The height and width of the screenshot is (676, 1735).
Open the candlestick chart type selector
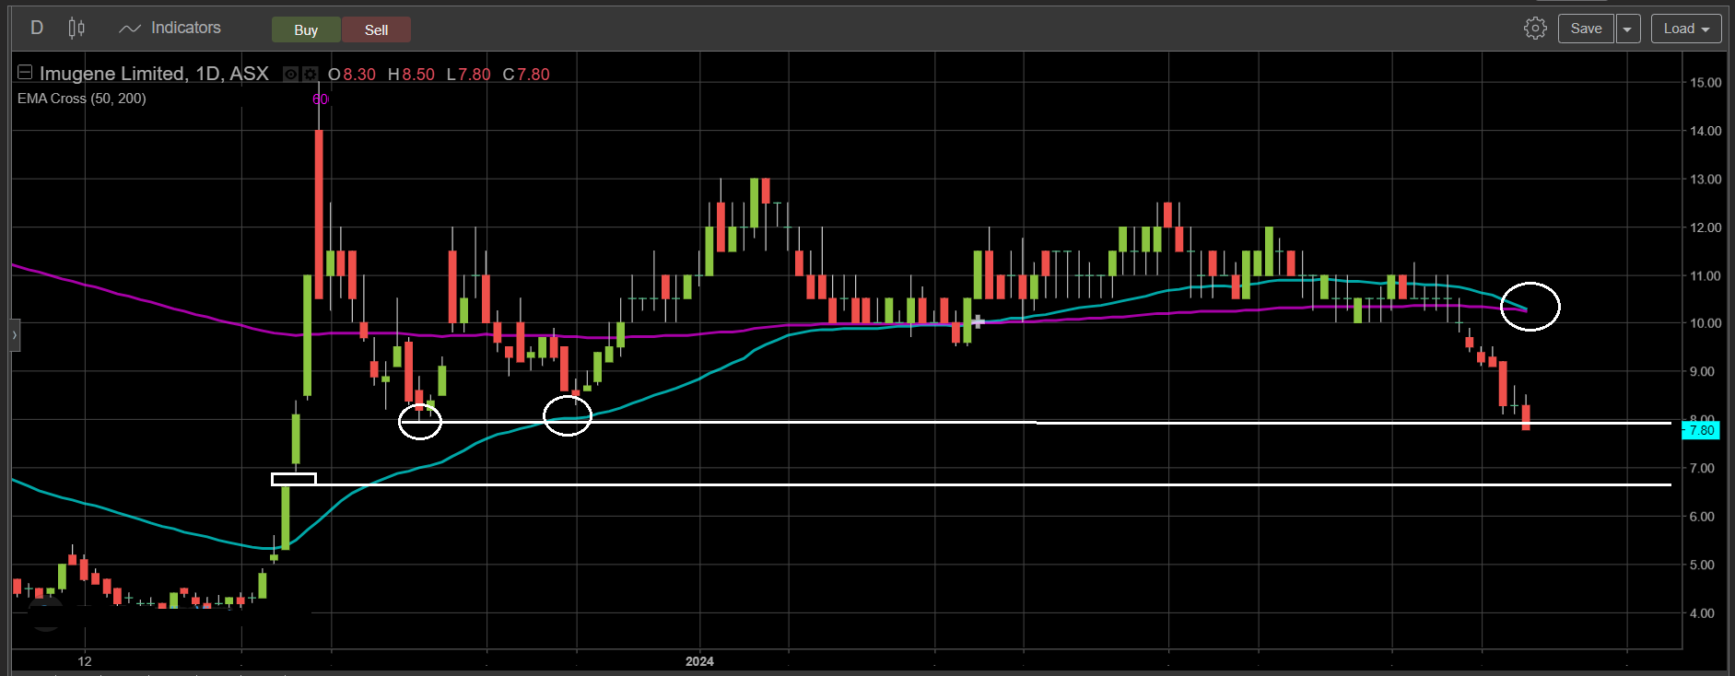76,29
